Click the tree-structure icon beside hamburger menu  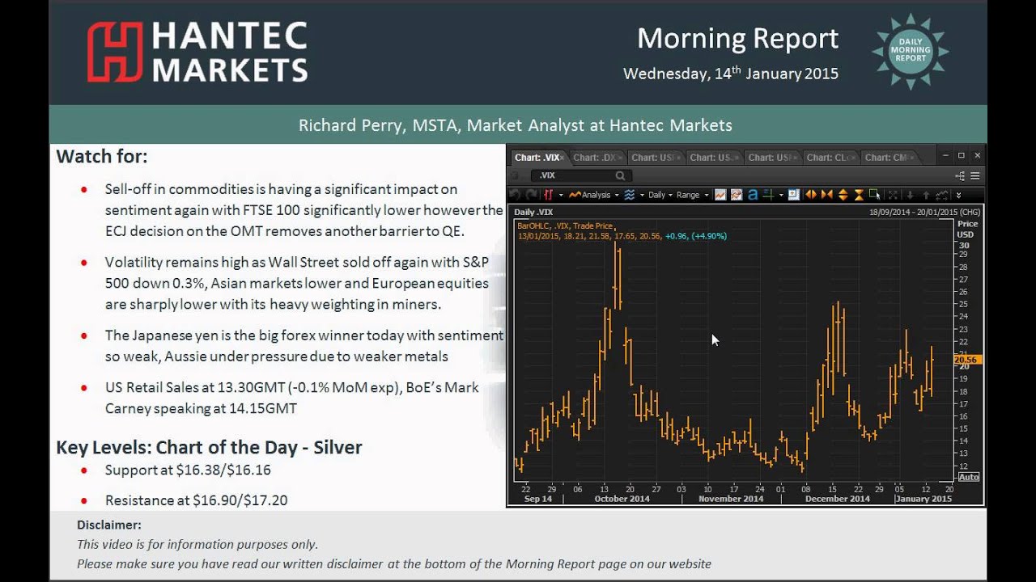point(960,175)
